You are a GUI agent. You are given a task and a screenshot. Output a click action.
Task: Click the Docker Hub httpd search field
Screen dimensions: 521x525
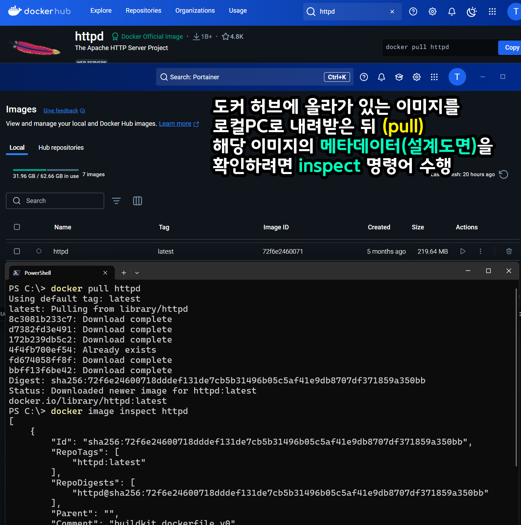[x=352, y=12]
